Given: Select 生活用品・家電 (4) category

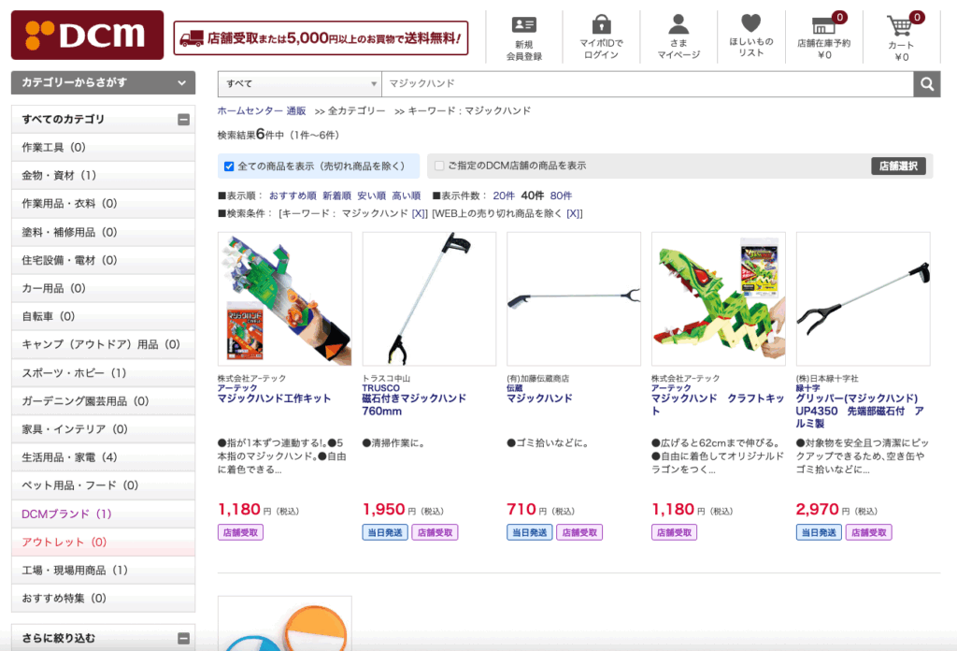Looking at the screenshot, I should tap(103, 456).
